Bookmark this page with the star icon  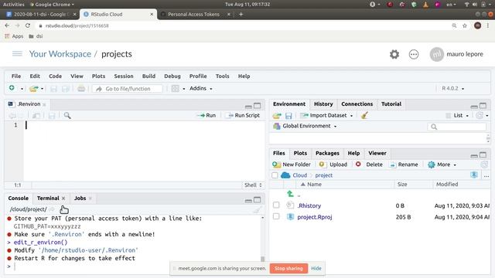(464, 25)
